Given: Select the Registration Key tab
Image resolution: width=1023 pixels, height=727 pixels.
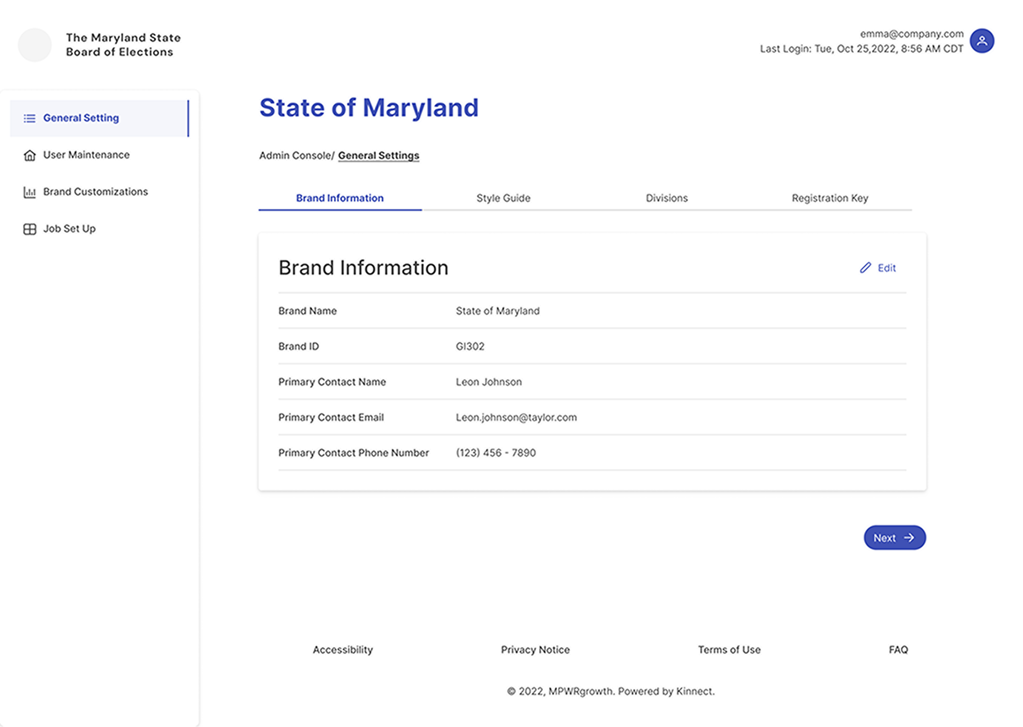Looking at the screenshot, I should coord(830,198).
